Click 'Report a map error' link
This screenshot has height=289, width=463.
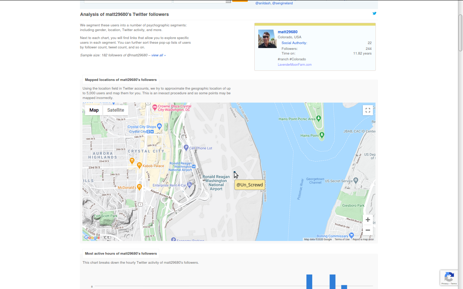tap(363, 239)
